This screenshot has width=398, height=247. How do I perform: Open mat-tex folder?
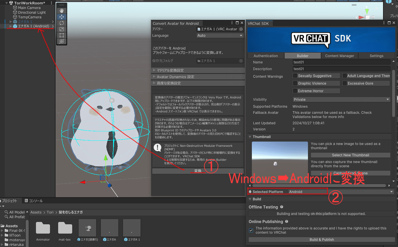point(65,230)
